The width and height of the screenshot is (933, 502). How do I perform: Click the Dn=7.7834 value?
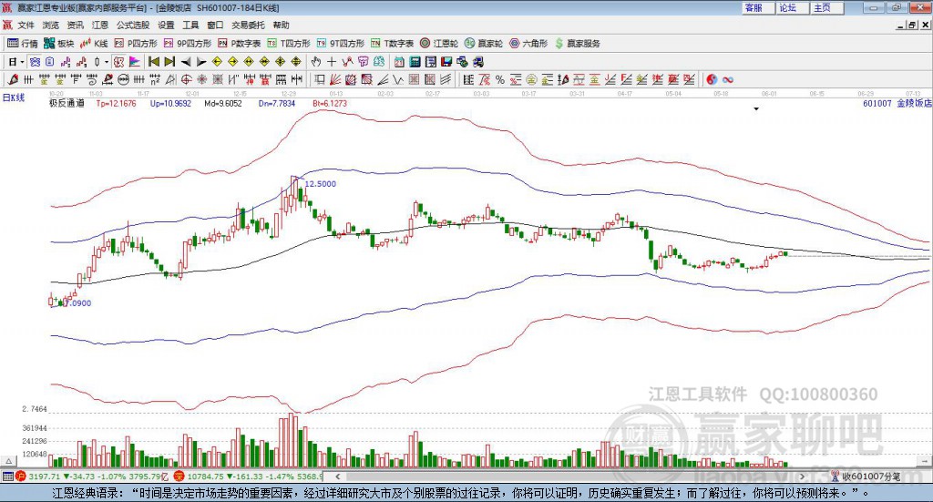click(x=277, y=104)
